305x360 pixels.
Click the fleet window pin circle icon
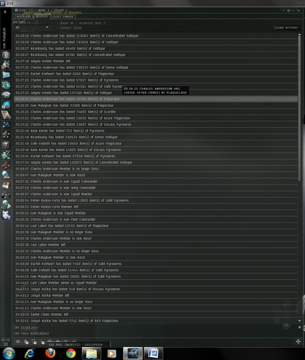pyautogui.click(x=288, y=10)
